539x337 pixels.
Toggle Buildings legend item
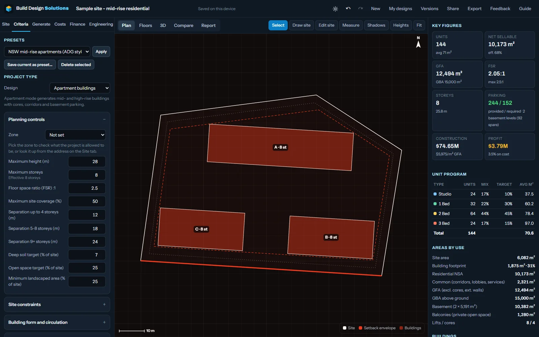click(x=410, y=328)
